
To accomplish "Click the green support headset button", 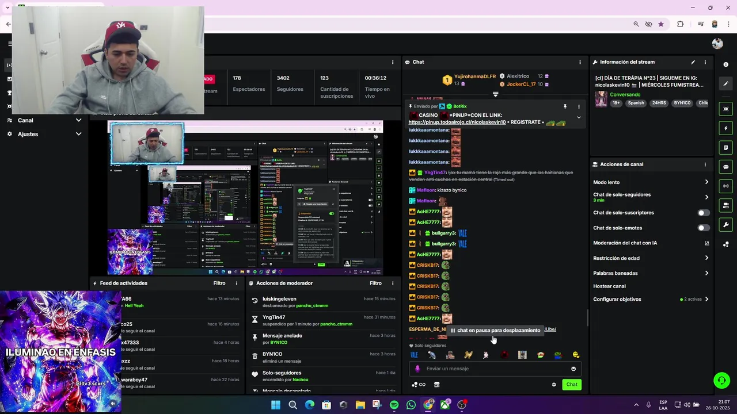I will coord(721,380).
